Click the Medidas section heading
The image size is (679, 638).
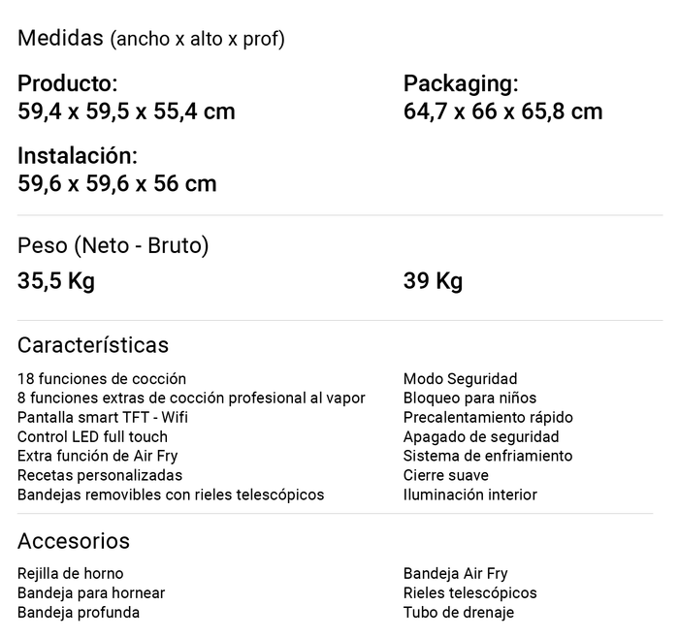pos(60,39)
